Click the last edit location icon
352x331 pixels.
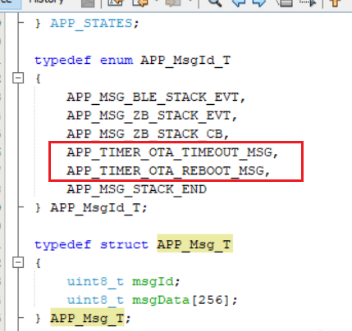116,2
